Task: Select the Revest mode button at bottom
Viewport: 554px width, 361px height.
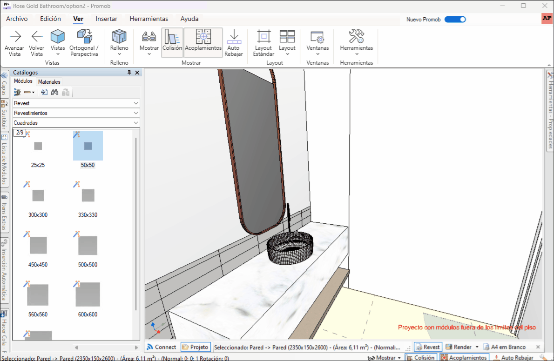Action: pyautogui.click(x=428, y=347)
